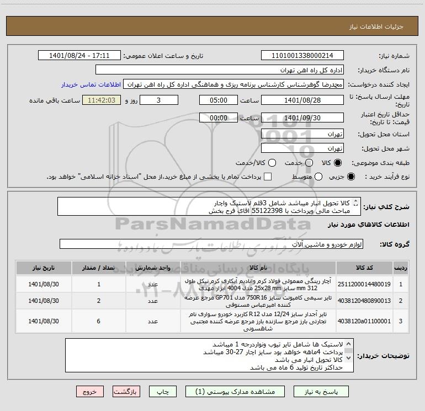Click the توضیحات خریدار text area
This screenshot has height=411, width=425.
tap(209, 355)
